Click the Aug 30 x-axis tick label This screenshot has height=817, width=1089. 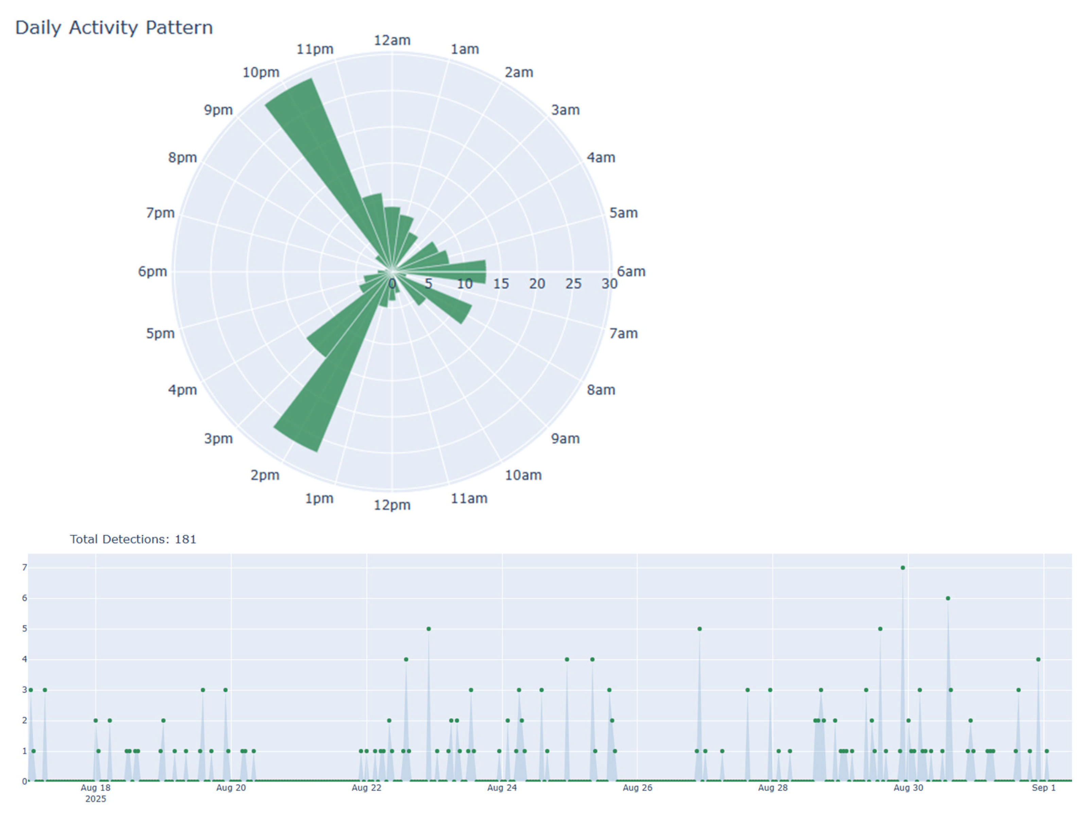pyautogui.click(x=908, y=788)
